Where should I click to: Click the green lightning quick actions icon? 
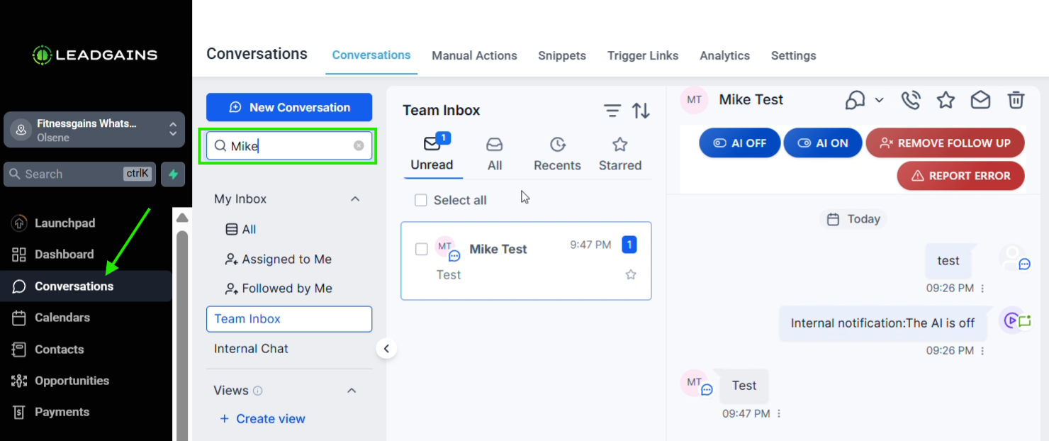[173, 174]
